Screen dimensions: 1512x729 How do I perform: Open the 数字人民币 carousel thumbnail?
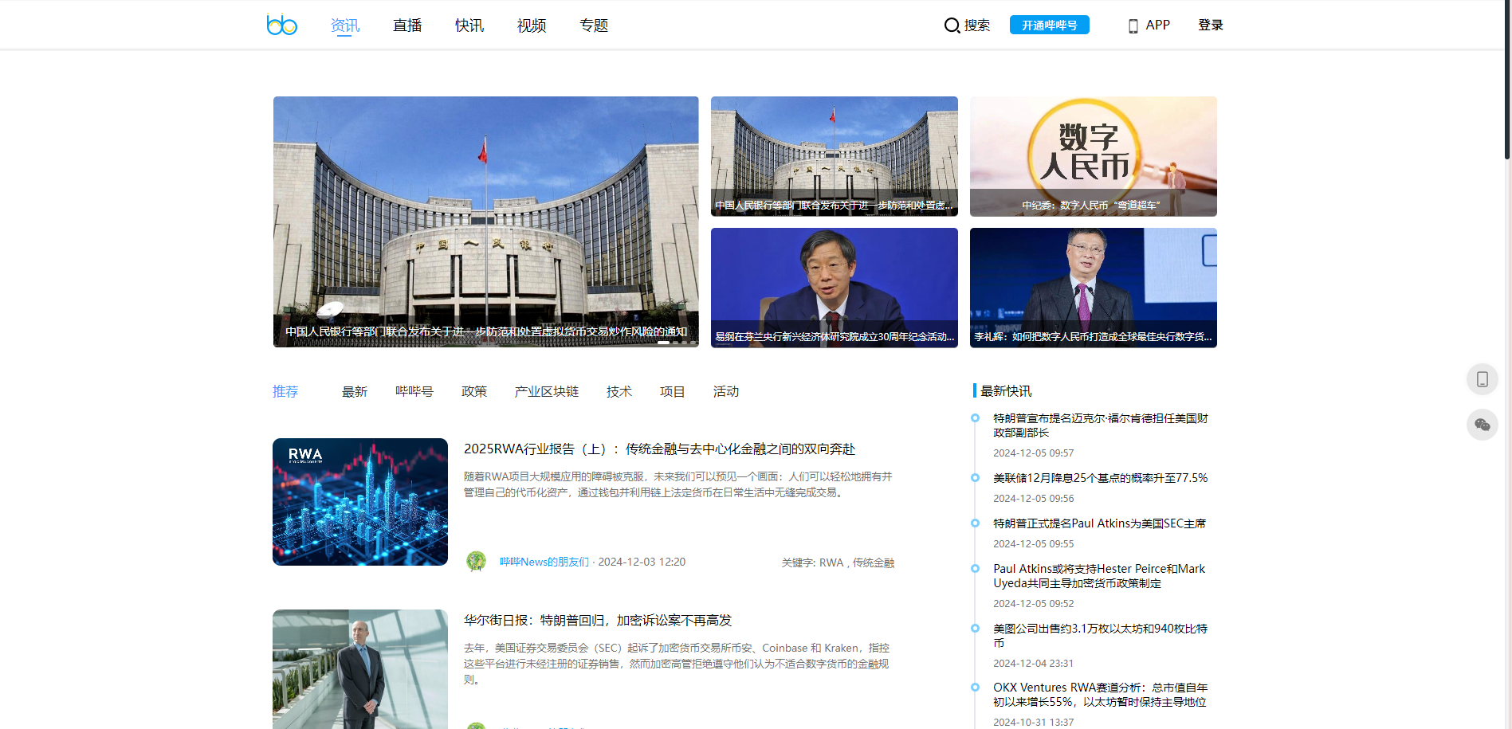1093,156
